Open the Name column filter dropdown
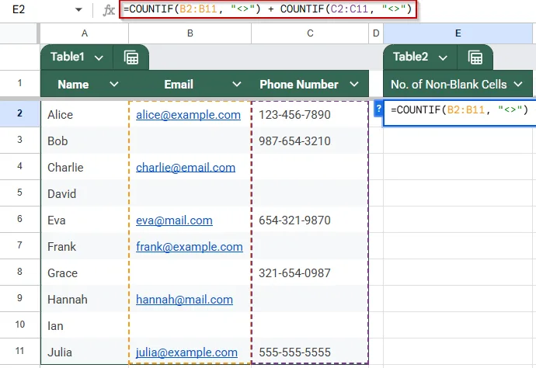Screen dimensions: 536x368 (114, 84)
